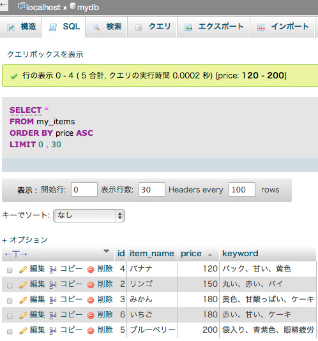Click the green success checkmark icon

click(14, 76)
